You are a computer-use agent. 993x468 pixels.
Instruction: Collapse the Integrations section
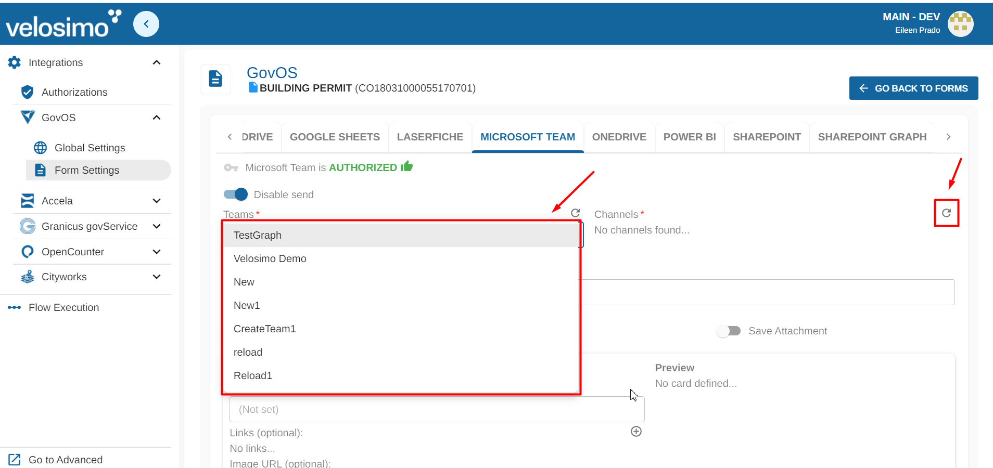(x=157, y=62)
